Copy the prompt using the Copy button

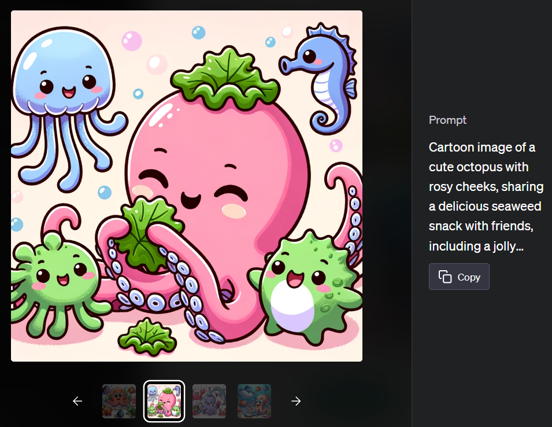459,277
